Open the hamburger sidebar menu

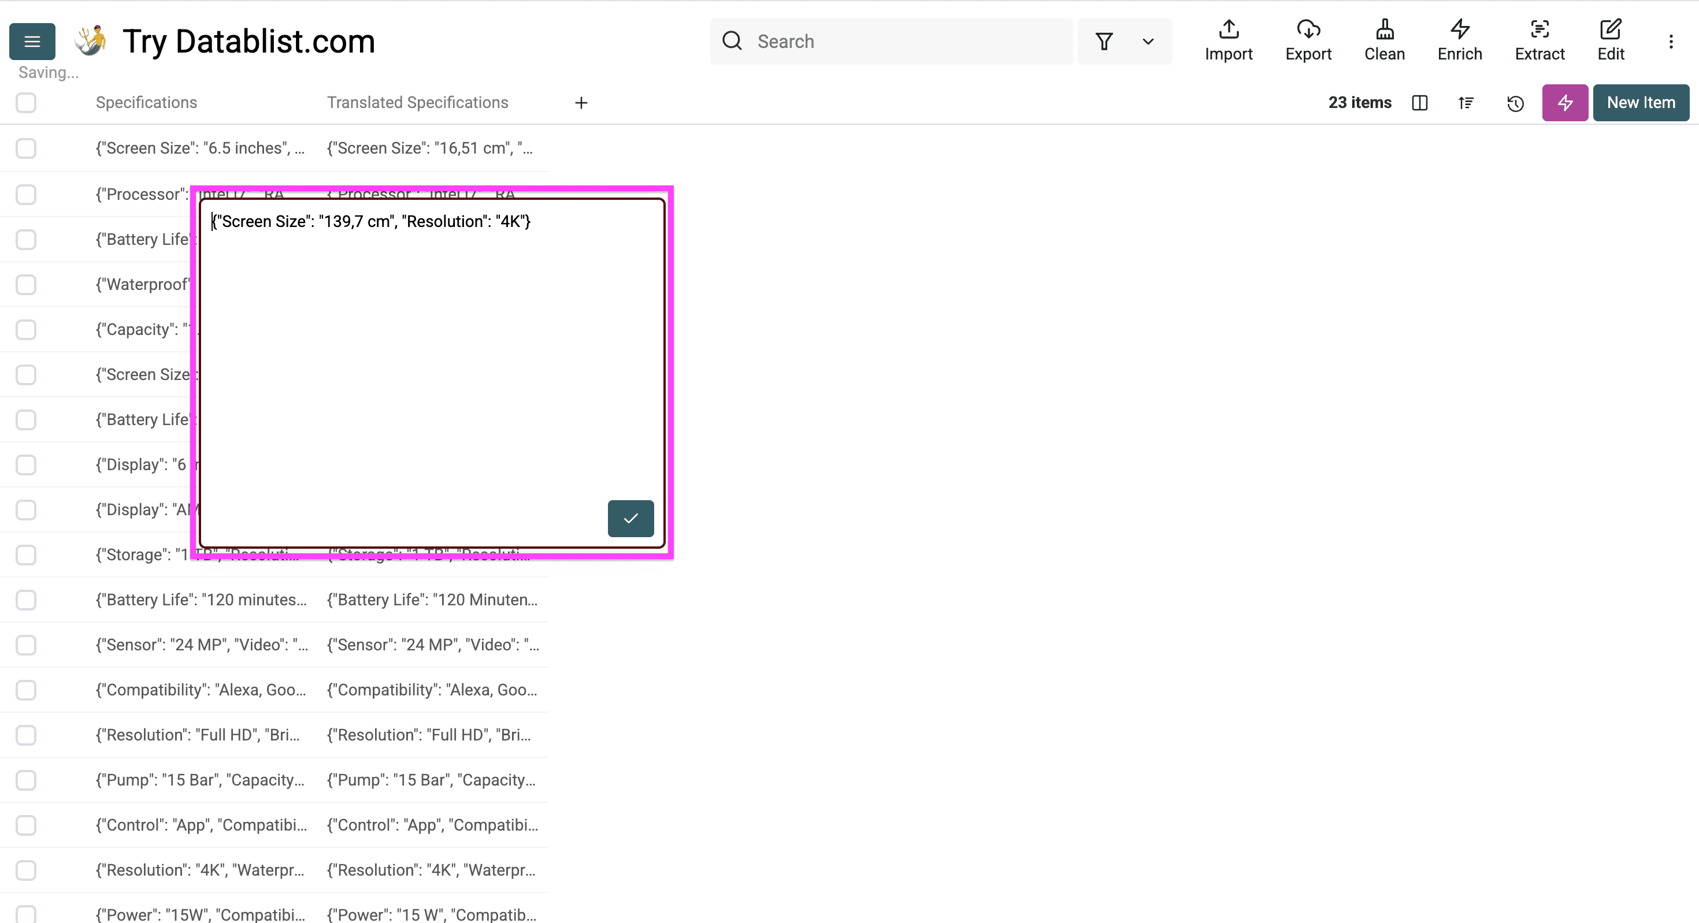pos(32,42)
